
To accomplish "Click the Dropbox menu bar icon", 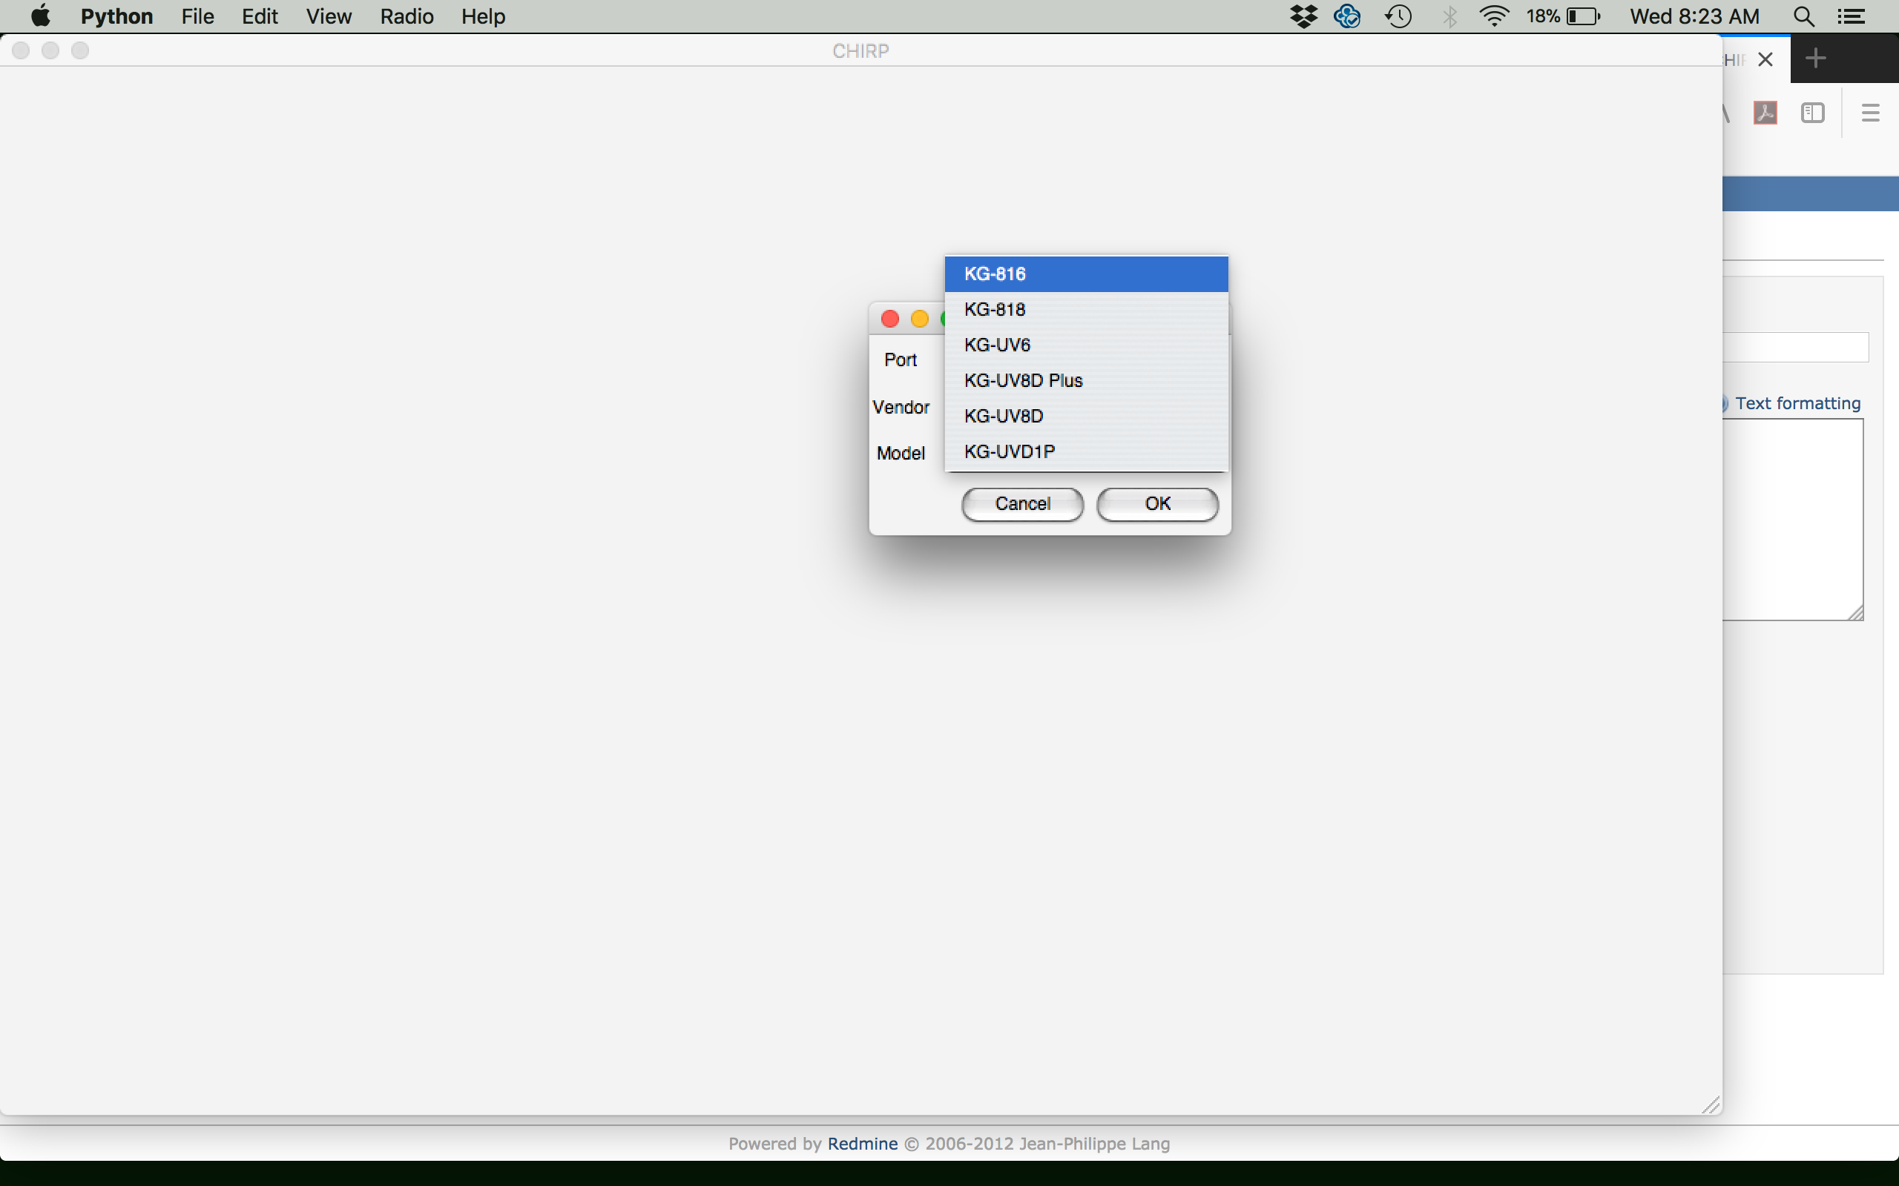I will (x=1303, y=16).
